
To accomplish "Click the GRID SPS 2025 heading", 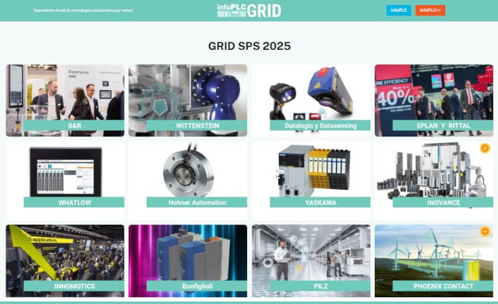I will (250, 46).
